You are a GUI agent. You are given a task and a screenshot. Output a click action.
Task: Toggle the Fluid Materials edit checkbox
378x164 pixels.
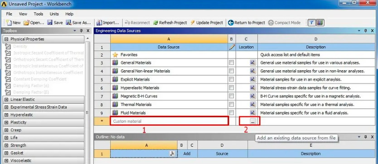point(232,113)
